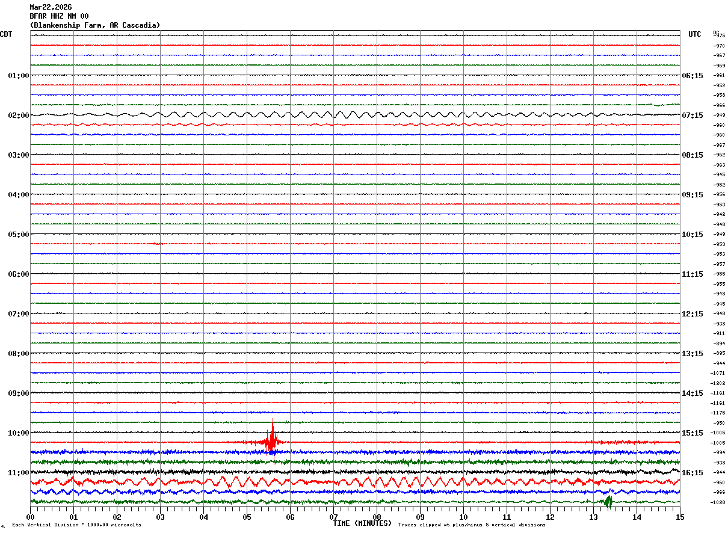Image resolution: width=728 pixels, height=533 pixels.
Task: Click the DC offset value -958
Action: pos(718,96)
